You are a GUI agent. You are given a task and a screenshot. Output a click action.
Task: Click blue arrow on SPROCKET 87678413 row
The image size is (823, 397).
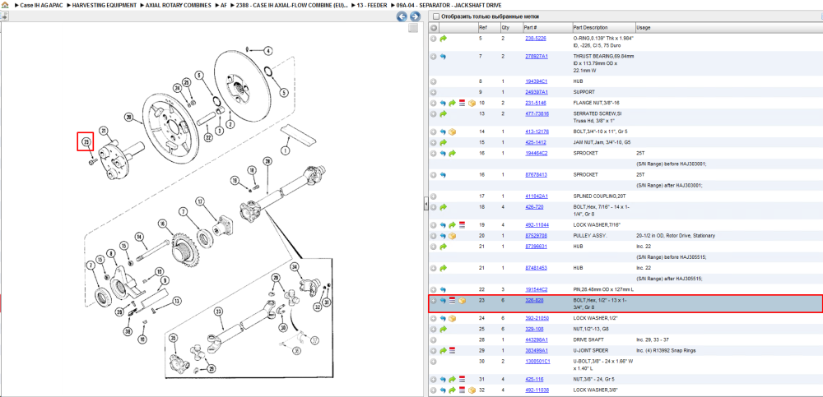click(443, 174)
